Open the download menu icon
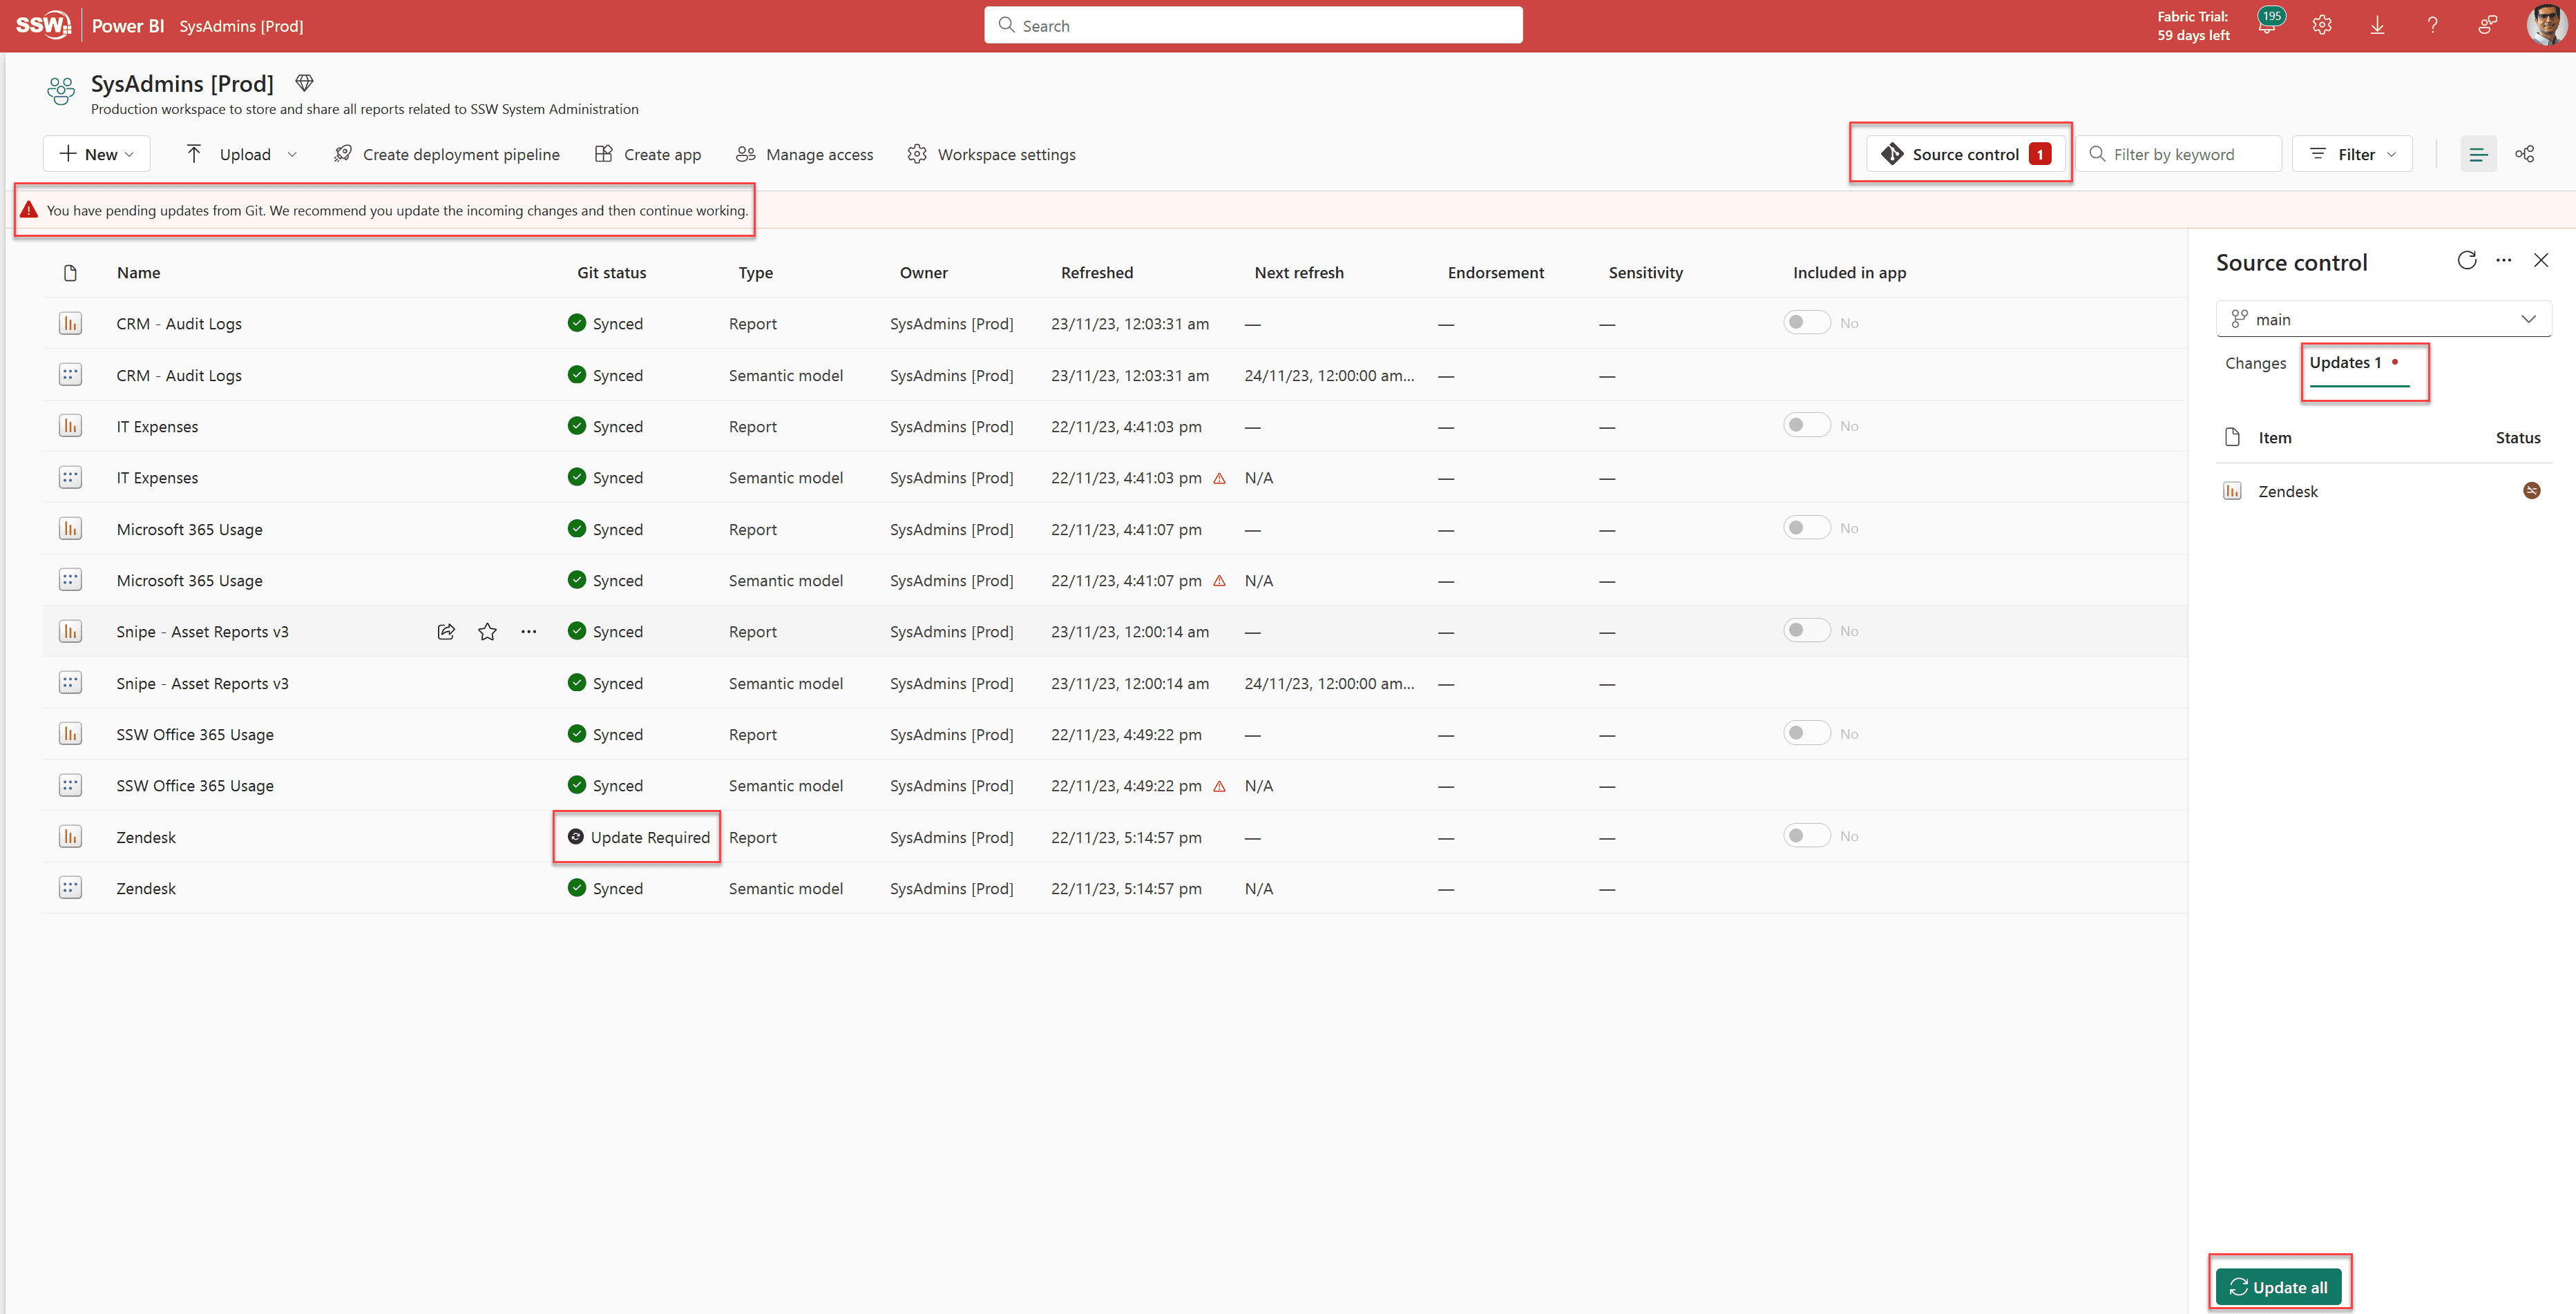Viewport: 2576px width, 1314px height. pyautogui.click(x=2377, y=26)
